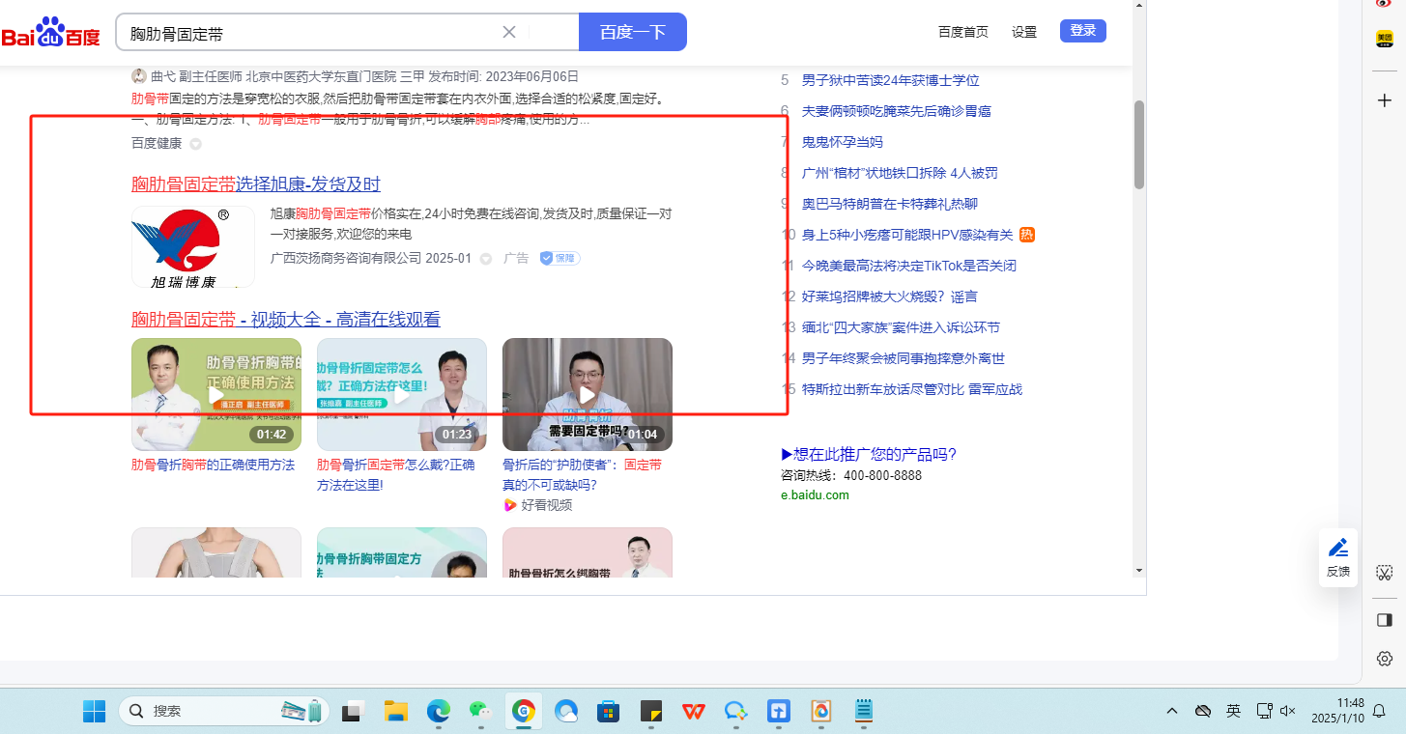Open hot search 特斯拉出新车放话尽管对比 雷军应战
1406x734 pixels.
pos(911,389)
